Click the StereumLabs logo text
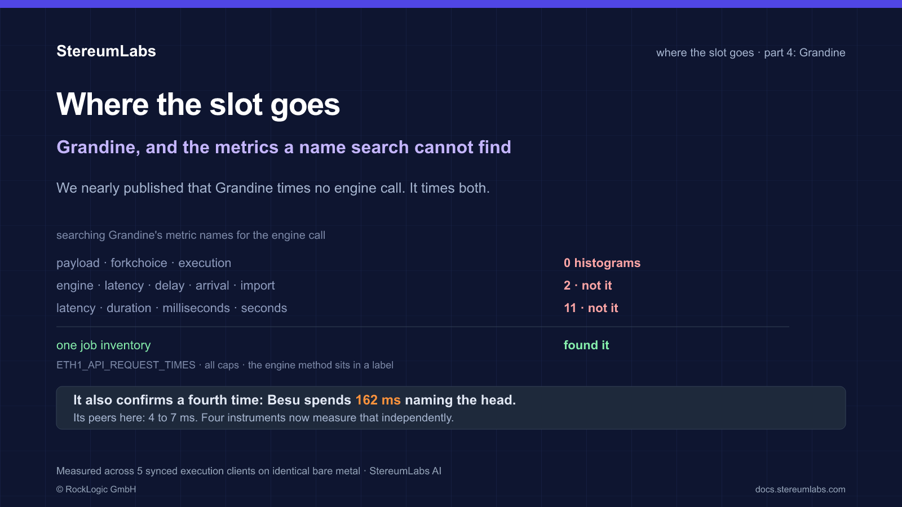 pyautogui.click(x=106, y=51)
